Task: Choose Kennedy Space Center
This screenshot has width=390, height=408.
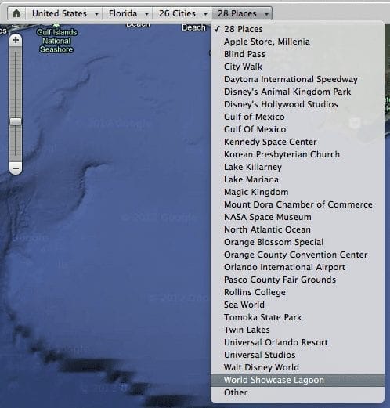Action: (x=298, y=142)
